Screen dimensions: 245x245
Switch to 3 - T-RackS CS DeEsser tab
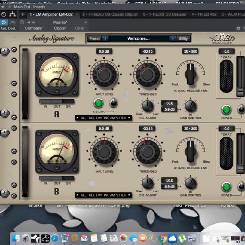pos(165,14)
